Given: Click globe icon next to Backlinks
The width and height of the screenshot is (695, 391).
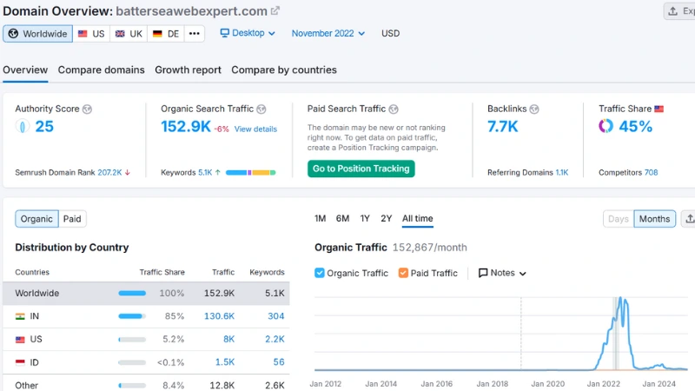Looking at the screenshot, I should click(534, 109).
